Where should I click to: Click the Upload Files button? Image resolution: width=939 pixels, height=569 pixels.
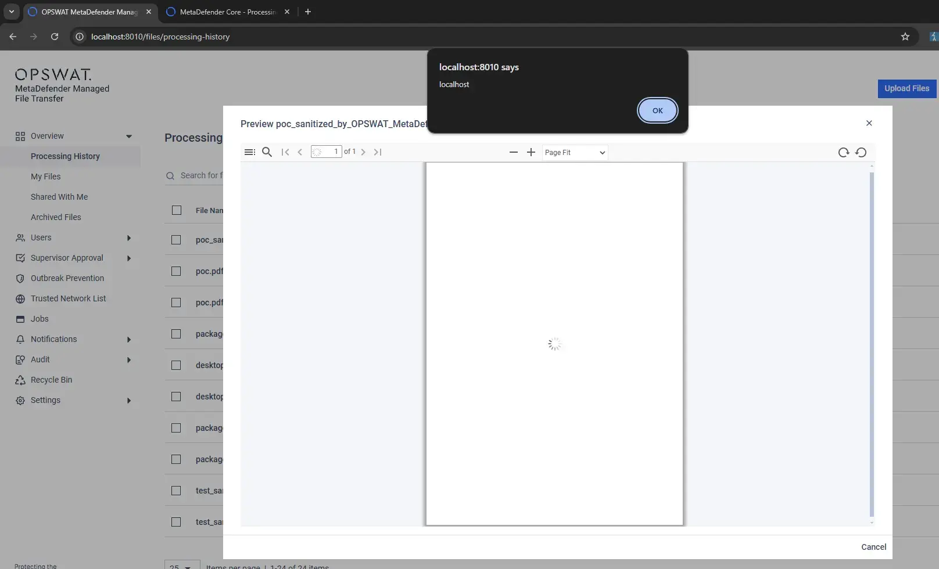906,88
